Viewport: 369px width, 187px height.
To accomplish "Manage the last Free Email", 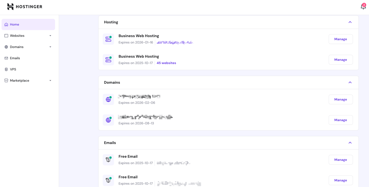I will (341, 180).
